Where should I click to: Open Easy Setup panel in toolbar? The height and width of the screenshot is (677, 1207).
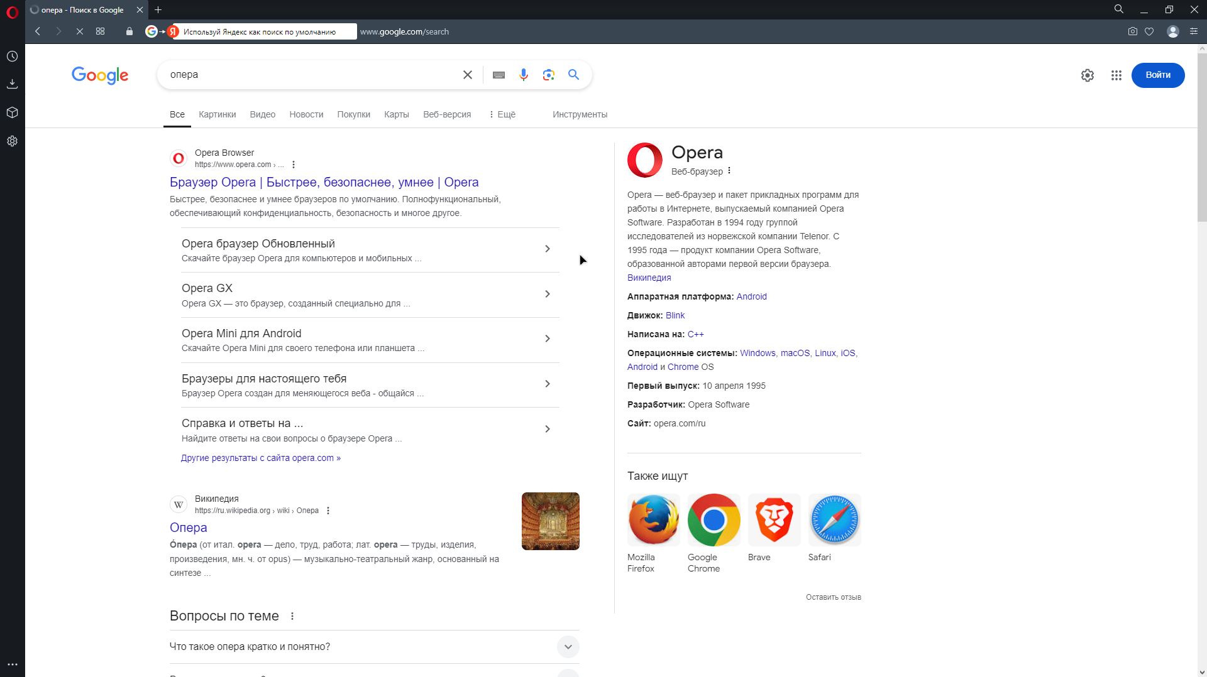point(1194,31)
